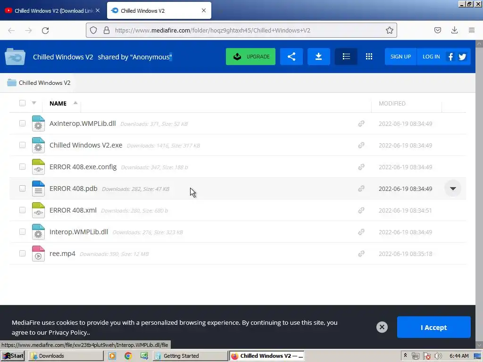Viewport: 483px width, 362px height.
Task: Copy link icon for ERROR 408.xml
Action: coord(361,210)
